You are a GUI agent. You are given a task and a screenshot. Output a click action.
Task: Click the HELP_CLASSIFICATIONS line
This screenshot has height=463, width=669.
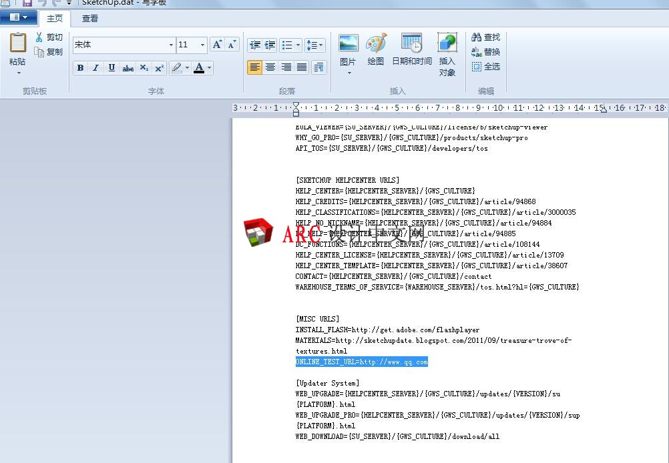435,212
